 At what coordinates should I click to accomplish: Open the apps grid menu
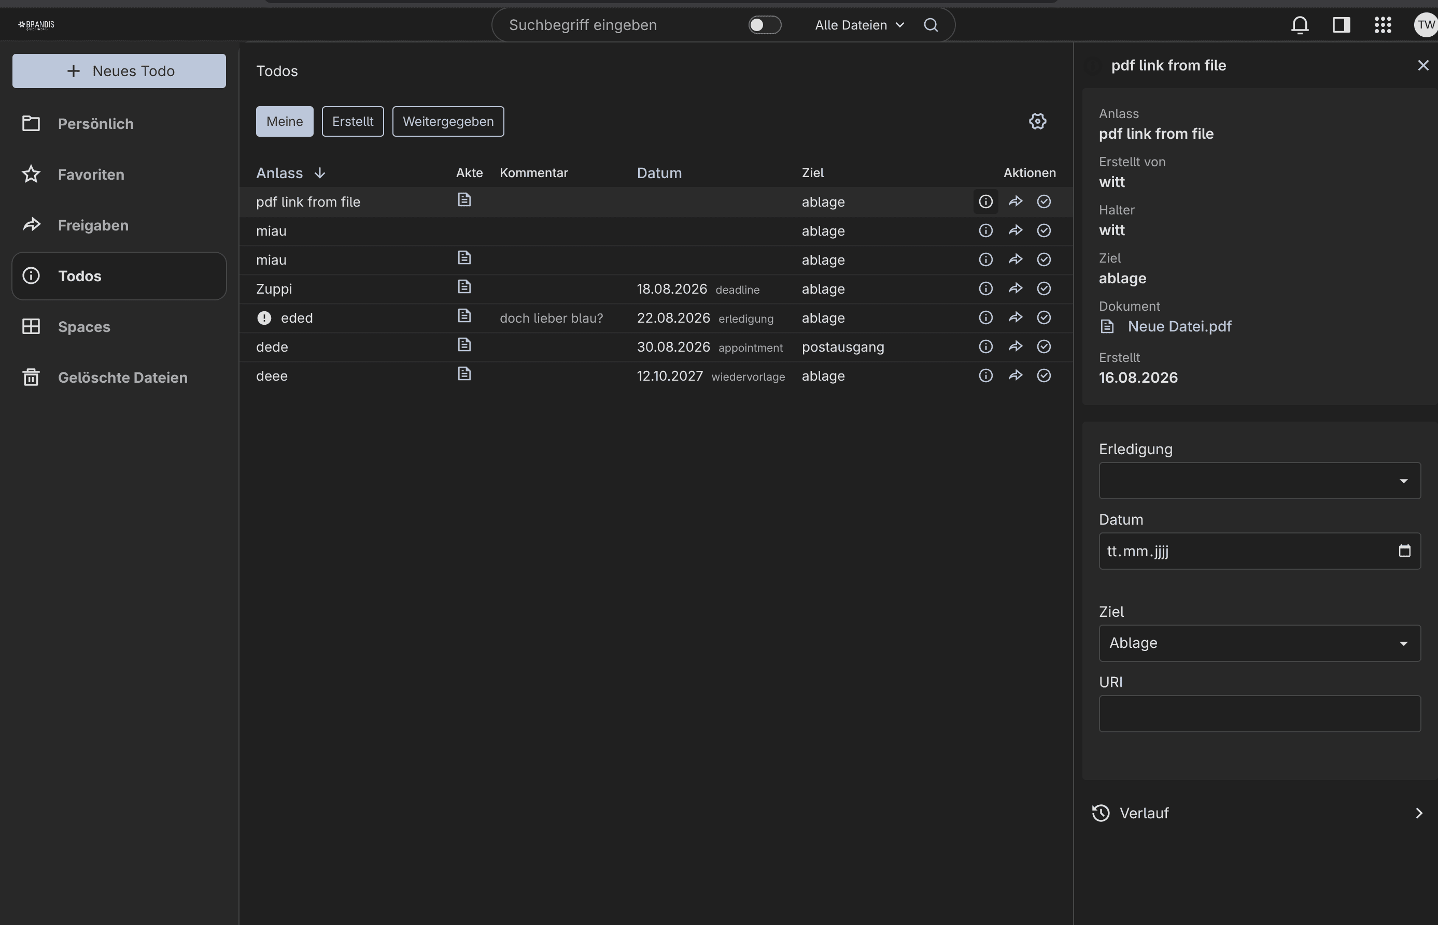tap(1383, 25)
